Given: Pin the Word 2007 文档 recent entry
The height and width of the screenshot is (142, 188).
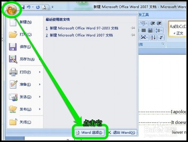Looking at the screenshot, I should (x=133, y=35).
